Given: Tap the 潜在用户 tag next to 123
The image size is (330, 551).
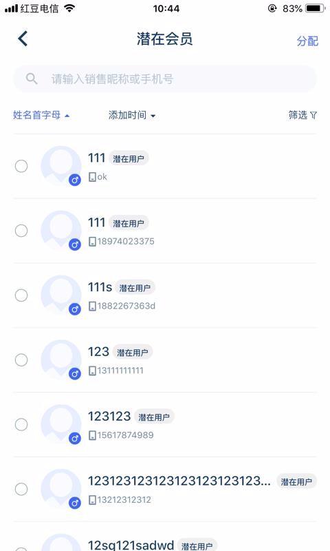Looking at the screenshot, I should [x=133, y=353].
